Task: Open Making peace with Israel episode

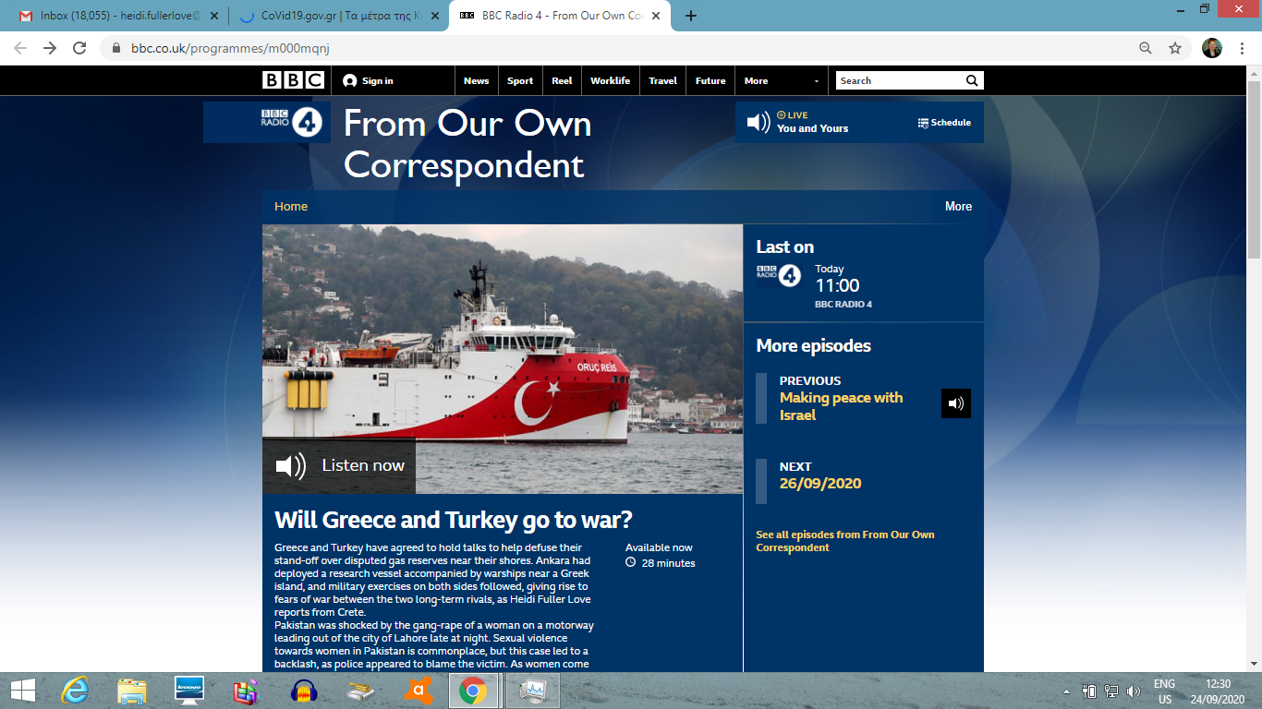Action: point(841,406)
